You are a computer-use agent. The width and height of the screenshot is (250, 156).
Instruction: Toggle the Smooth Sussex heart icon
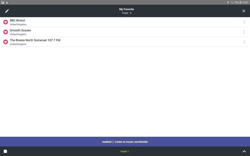[x=6, y=32]
